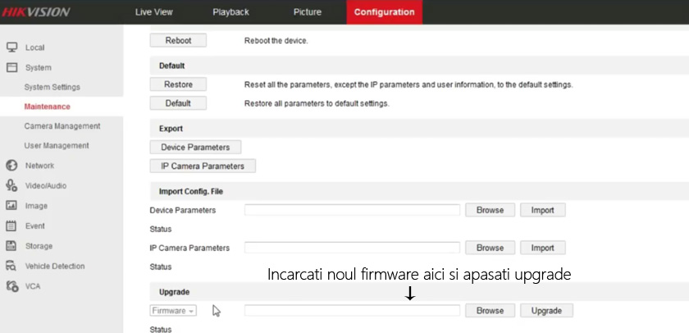The height and width of the screenshot is (333, 689).
Task: Click the firmware file path input field
Action: 352,311
